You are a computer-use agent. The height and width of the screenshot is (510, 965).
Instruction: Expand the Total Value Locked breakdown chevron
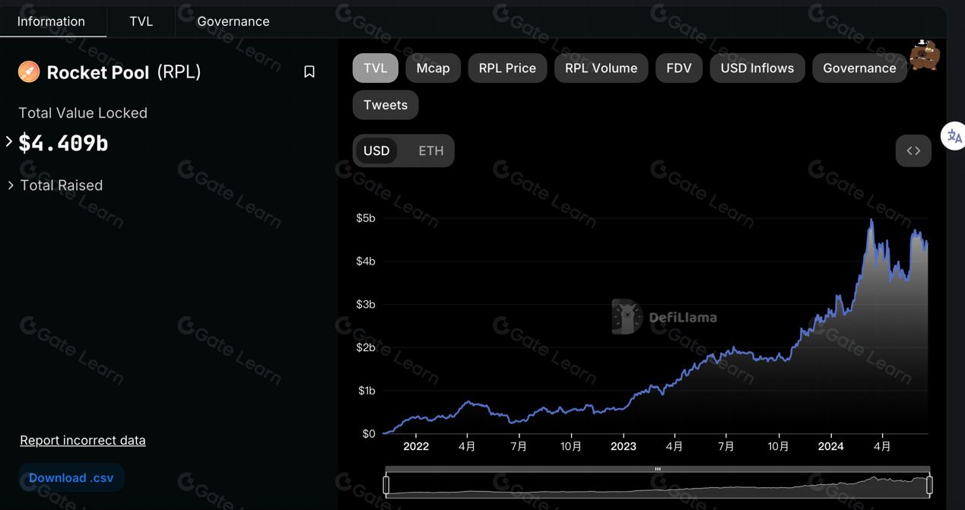(x=9, y=141)
